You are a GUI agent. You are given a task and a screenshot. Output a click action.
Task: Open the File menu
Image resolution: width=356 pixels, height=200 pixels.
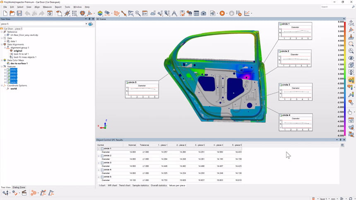point(5,7)
